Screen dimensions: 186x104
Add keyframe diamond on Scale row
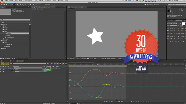[2, 70]
